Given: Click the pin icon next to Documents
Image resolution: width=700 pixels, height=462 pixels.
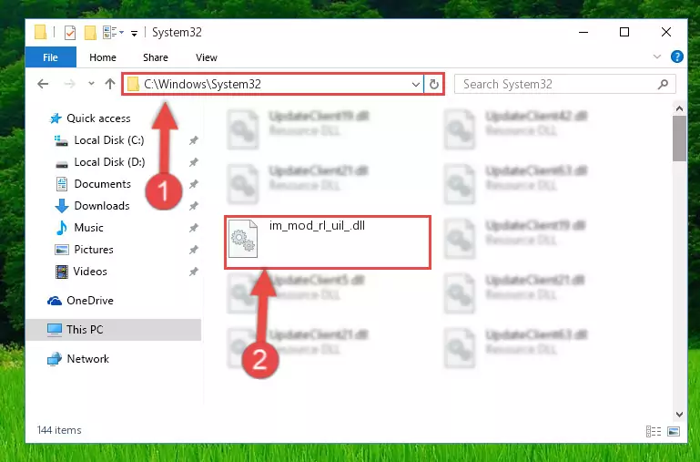Looking at the screenshot, I should (193, 185).
